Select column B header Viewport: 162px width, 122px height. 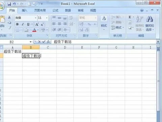tap(31, 47)
